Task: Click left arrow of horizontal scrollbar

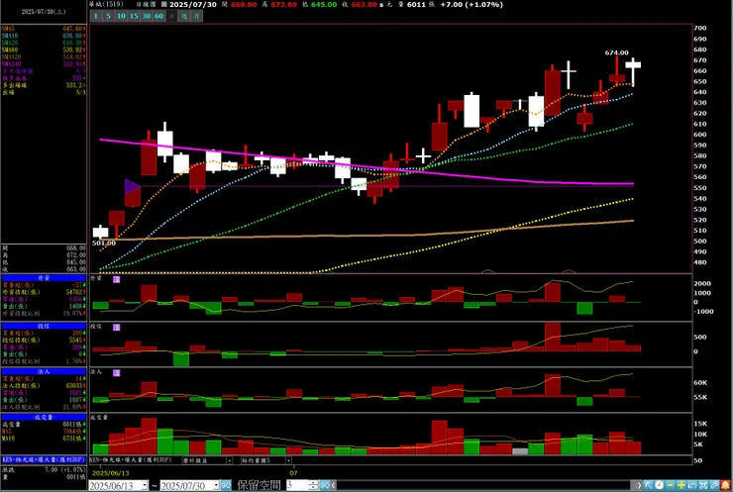Action: point(333,486)
